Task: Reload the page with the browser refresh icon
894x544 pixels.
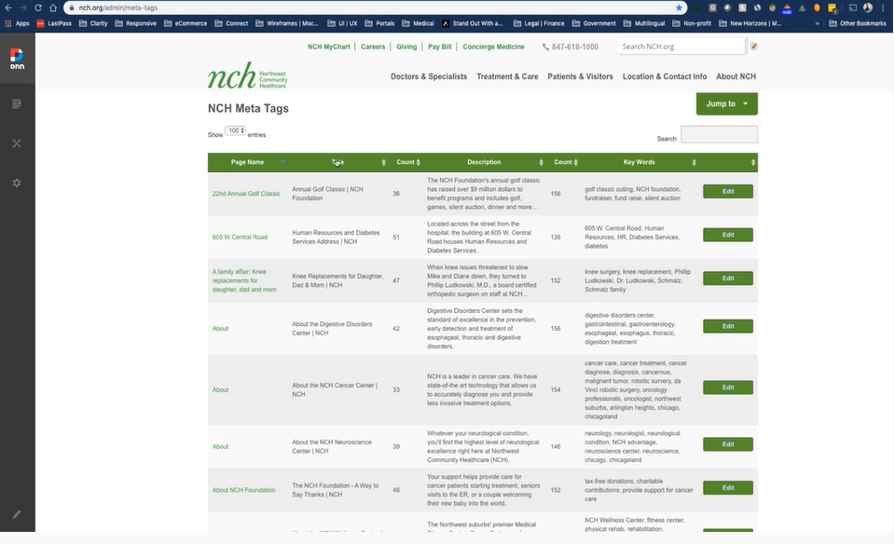Action: (x=37, y=7)
